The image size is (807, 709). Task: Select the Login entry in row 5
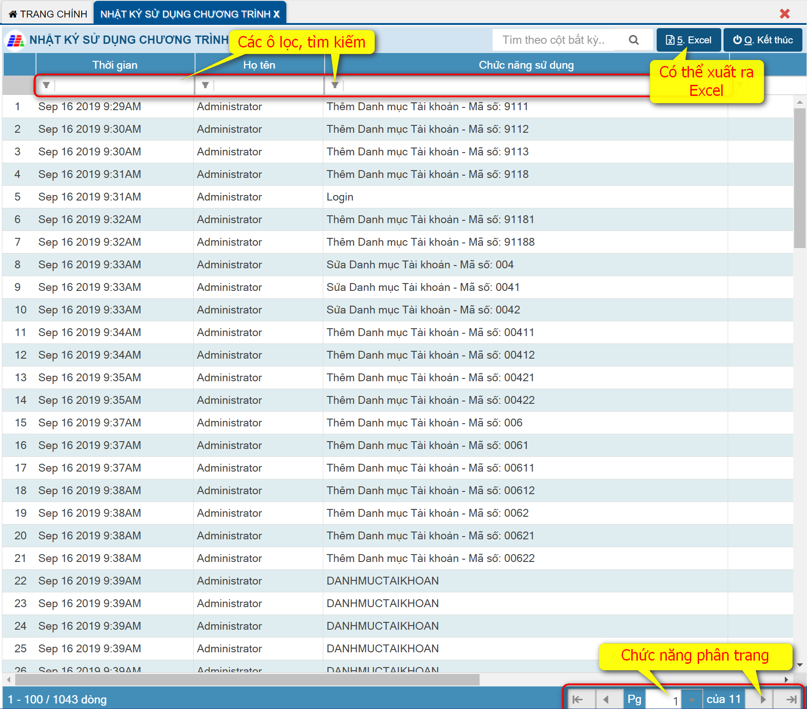[340, 197]
